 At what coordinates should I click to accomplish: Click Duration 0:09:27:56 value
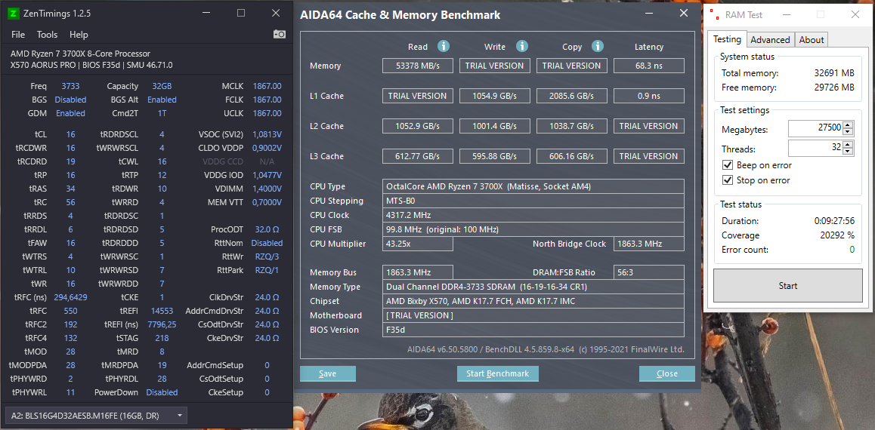[834, 220]
